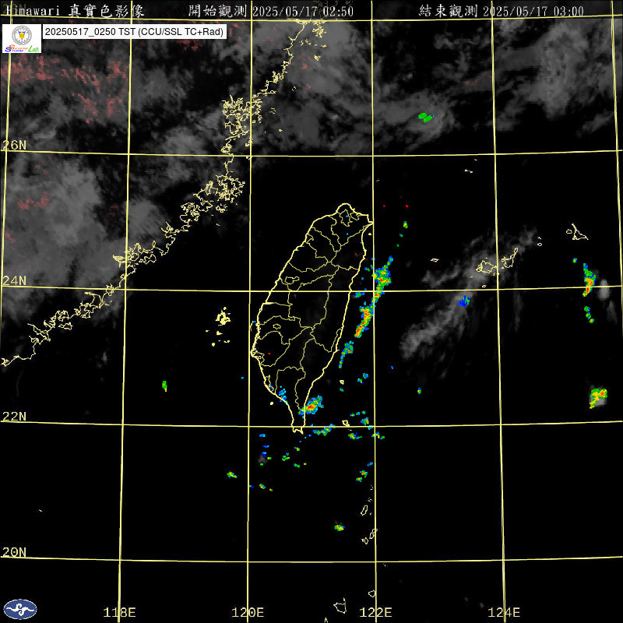Click the 118E longitude label
The width and height of the screenshot is (623, 623).
(120, 612)
